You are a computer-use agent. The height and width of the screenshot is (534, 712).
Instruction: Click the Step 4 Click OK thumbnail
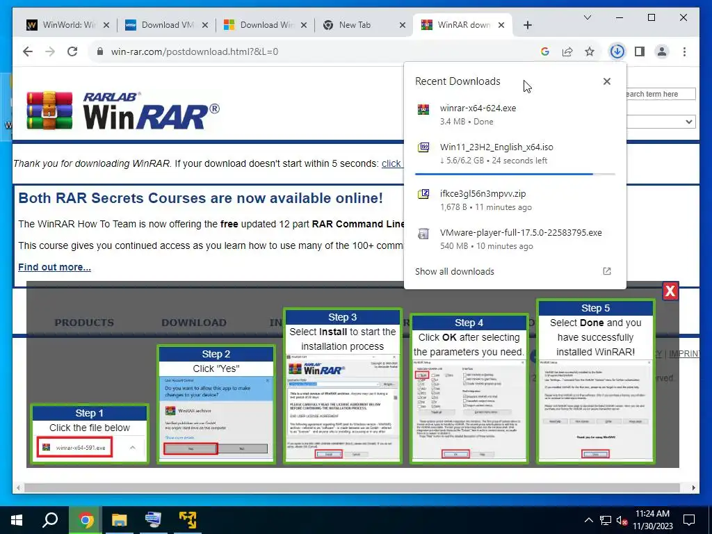click(469, 389)
